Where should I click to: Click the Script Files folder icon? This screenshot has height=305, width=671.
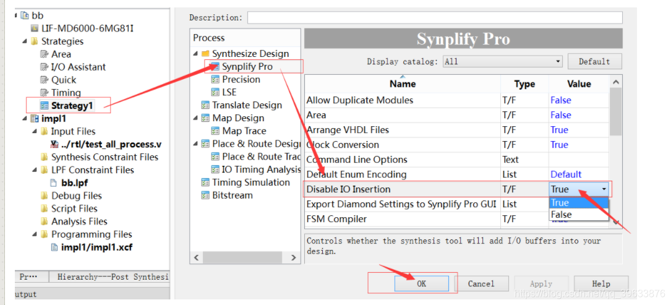(x=45, y=208)
